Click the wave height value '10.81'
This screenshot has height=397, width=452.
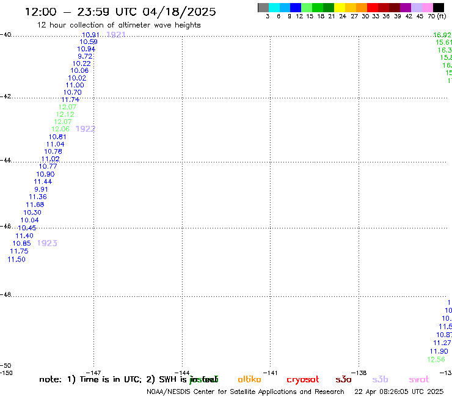(57, 137)
